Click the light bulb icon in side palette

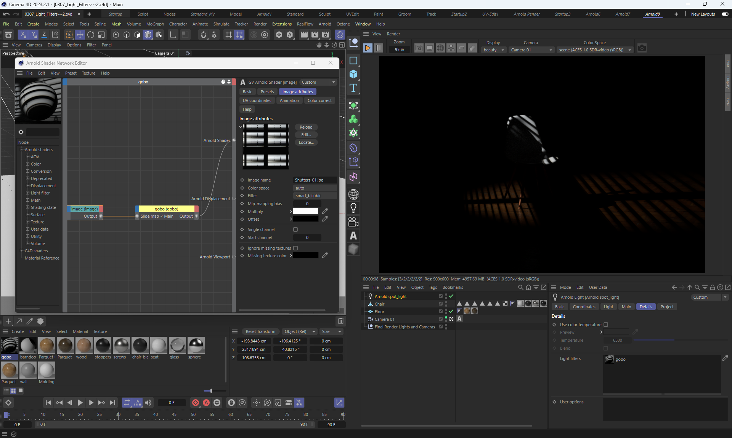point(353,208)
